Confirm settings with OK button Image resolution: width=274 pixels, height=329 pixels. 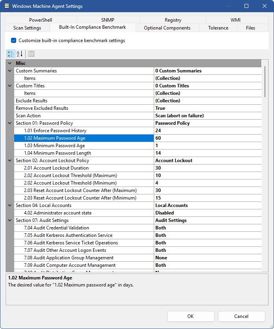point(190,316)
